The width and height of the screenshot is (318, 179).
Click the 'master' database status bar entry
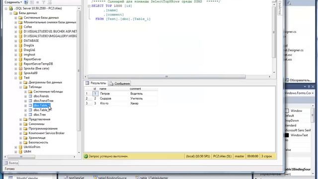(x=239, y=156)
